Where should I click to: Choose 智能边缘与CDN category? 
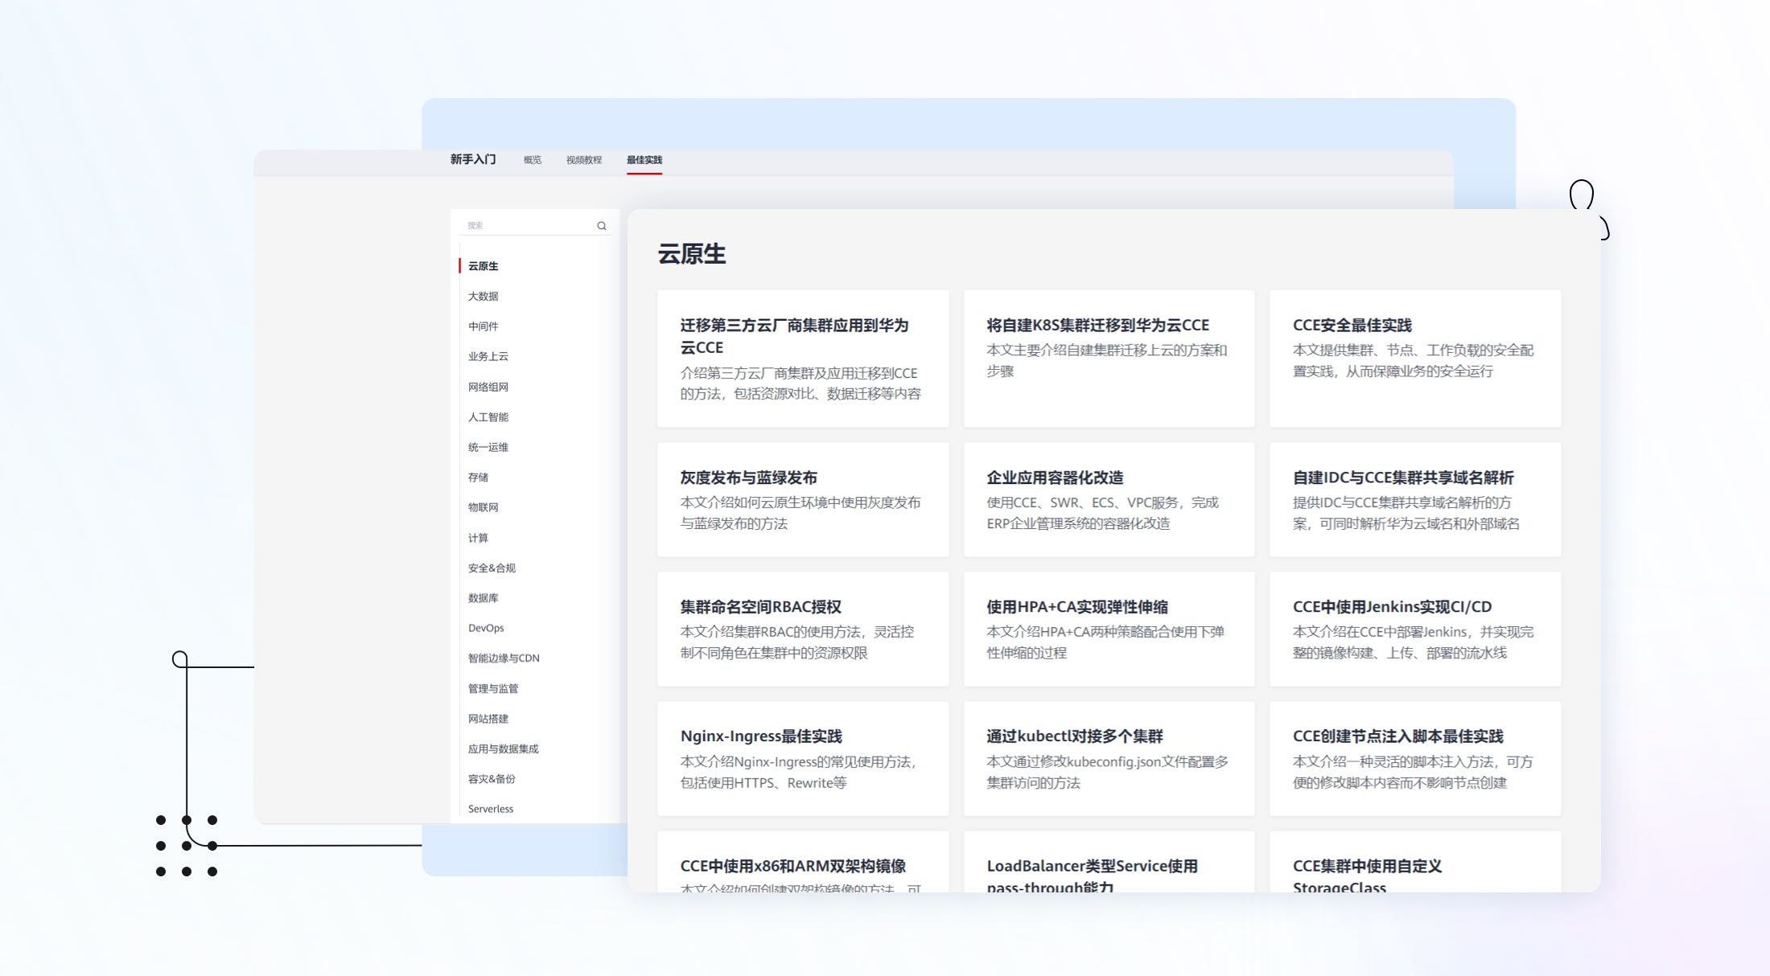point(504,658)
